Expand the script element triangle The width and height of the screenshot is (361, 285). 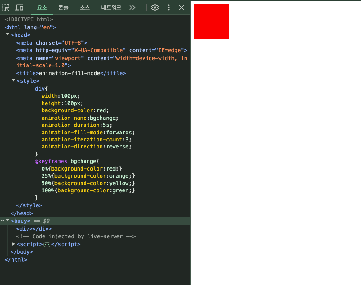[x=13, y=244]
